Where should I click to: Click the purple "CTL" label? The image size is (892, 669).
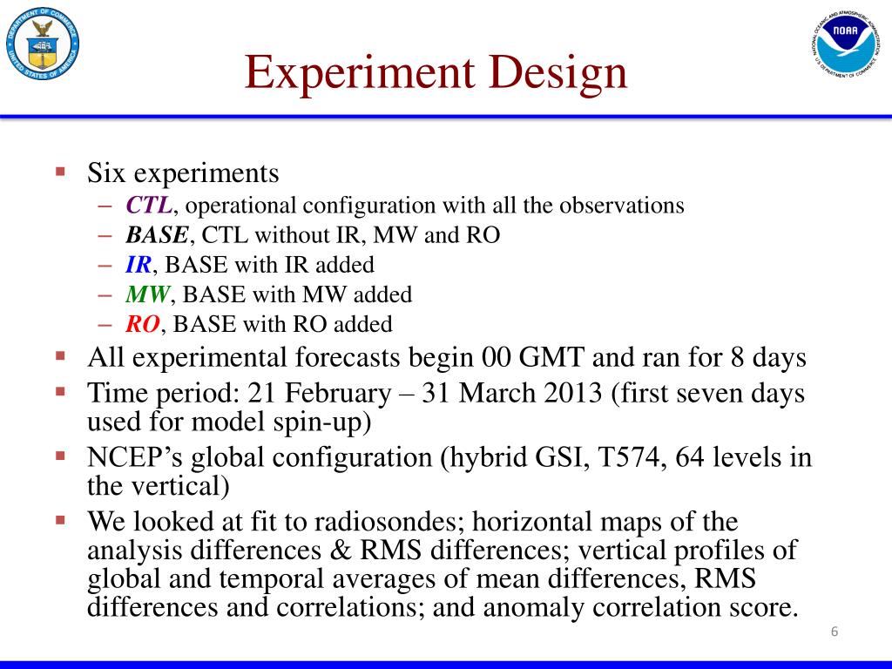click(148, 205)
